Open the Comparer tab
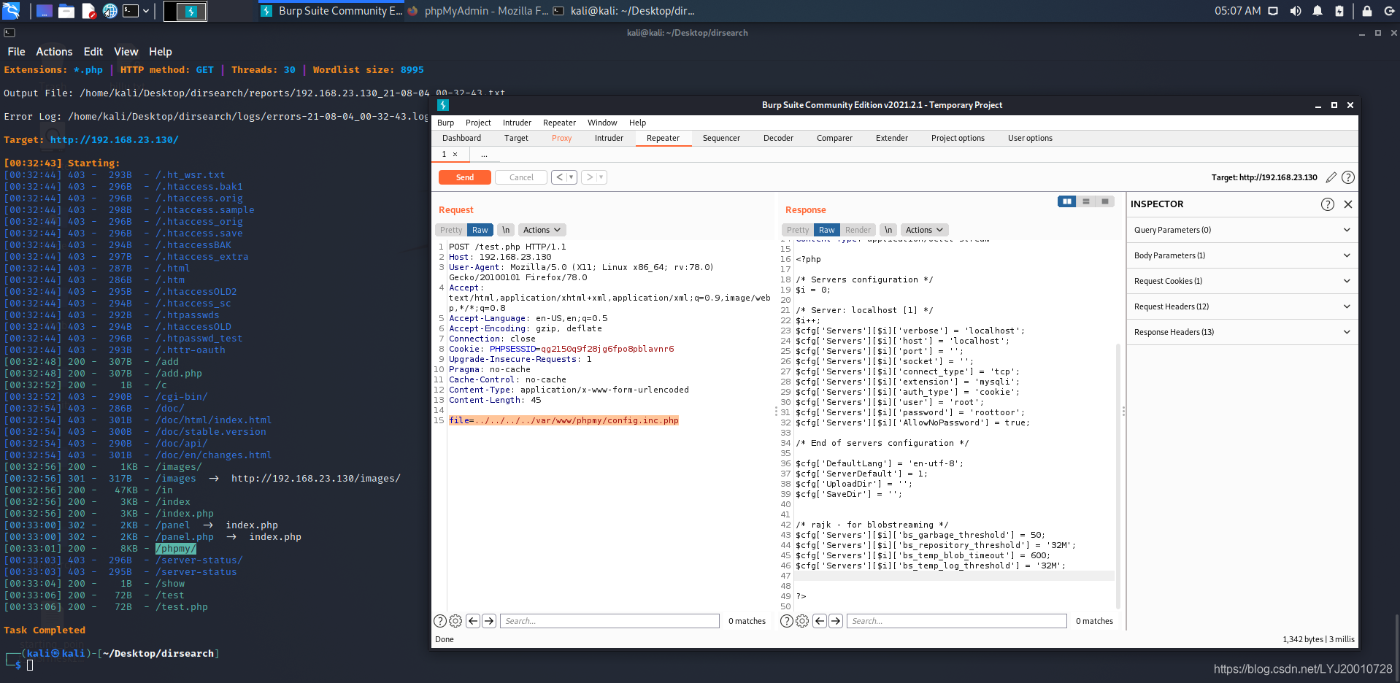The height and width of the screenshot is (683, 1400). click(x=834, y=138)
